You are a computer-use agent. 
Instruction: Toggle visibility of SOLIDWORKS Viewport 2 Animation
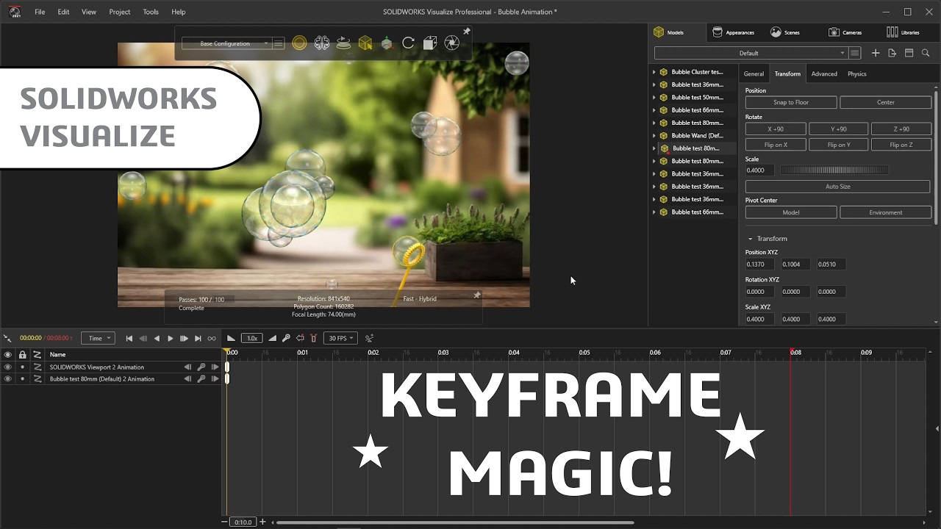click(x=7, y=367)
